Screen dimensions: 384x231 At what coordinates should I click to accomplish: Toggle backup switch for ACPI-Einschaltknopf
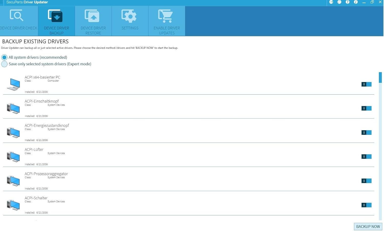pyautogui.click(x=366, y=108)
